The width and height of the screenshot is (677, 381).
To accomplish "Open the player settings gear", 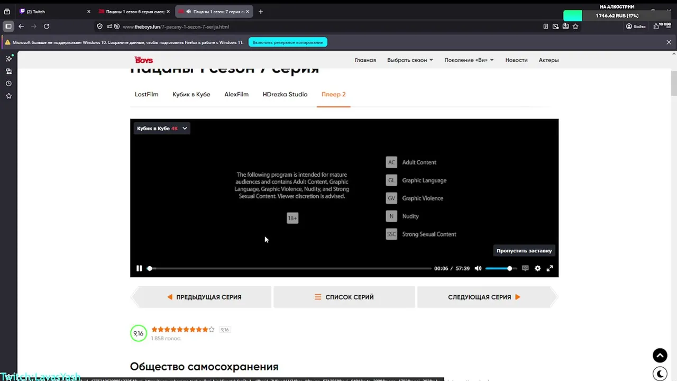I will click(x=537, y=268).
